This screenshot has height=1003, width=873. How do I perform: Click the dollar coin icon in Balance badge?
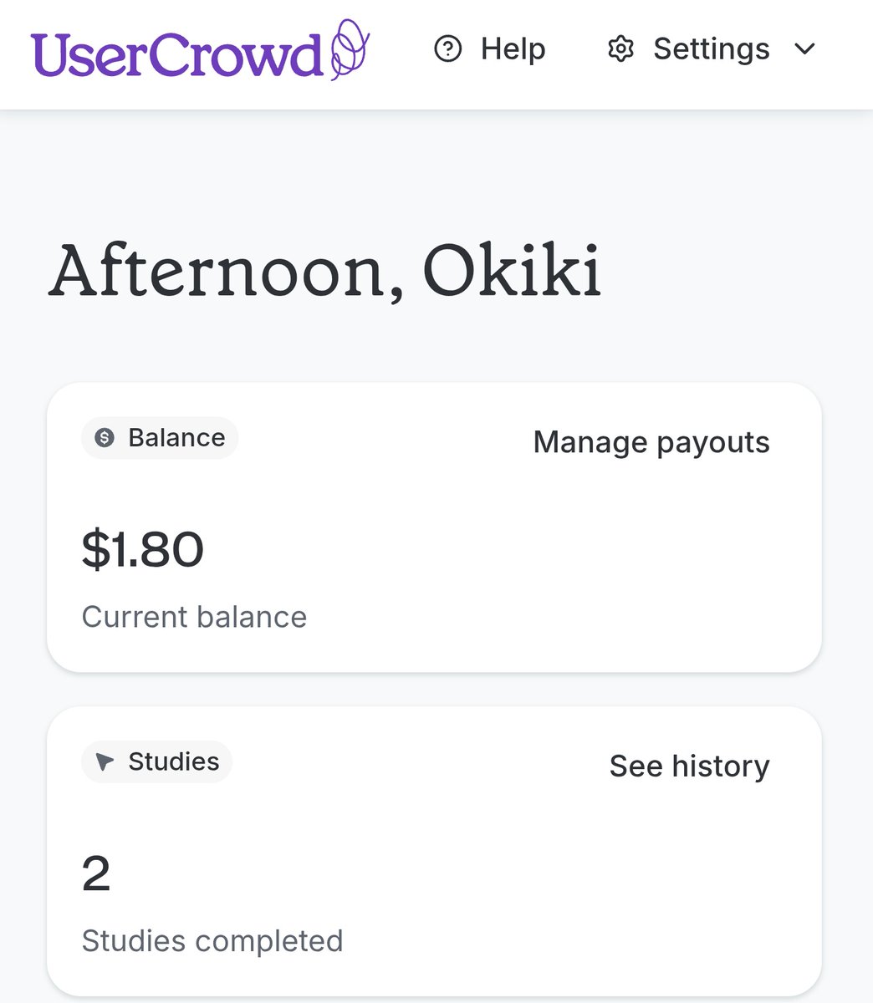click(105, 437)
